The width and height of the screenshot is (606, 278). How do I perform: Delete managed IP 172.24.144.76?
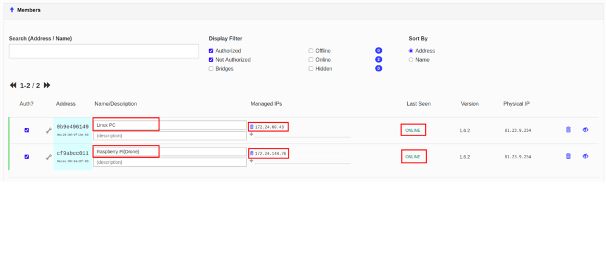coord(251,154)
